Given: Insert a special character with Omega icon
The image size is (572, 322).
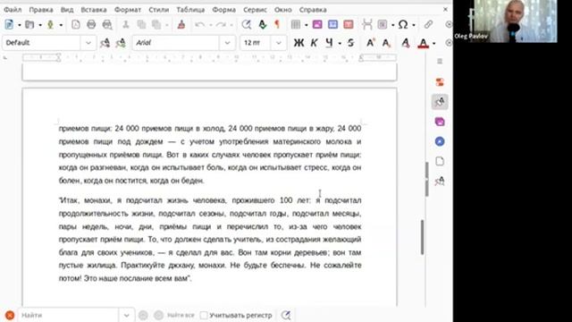Looking at the screenshot, I should coord(403,24).
